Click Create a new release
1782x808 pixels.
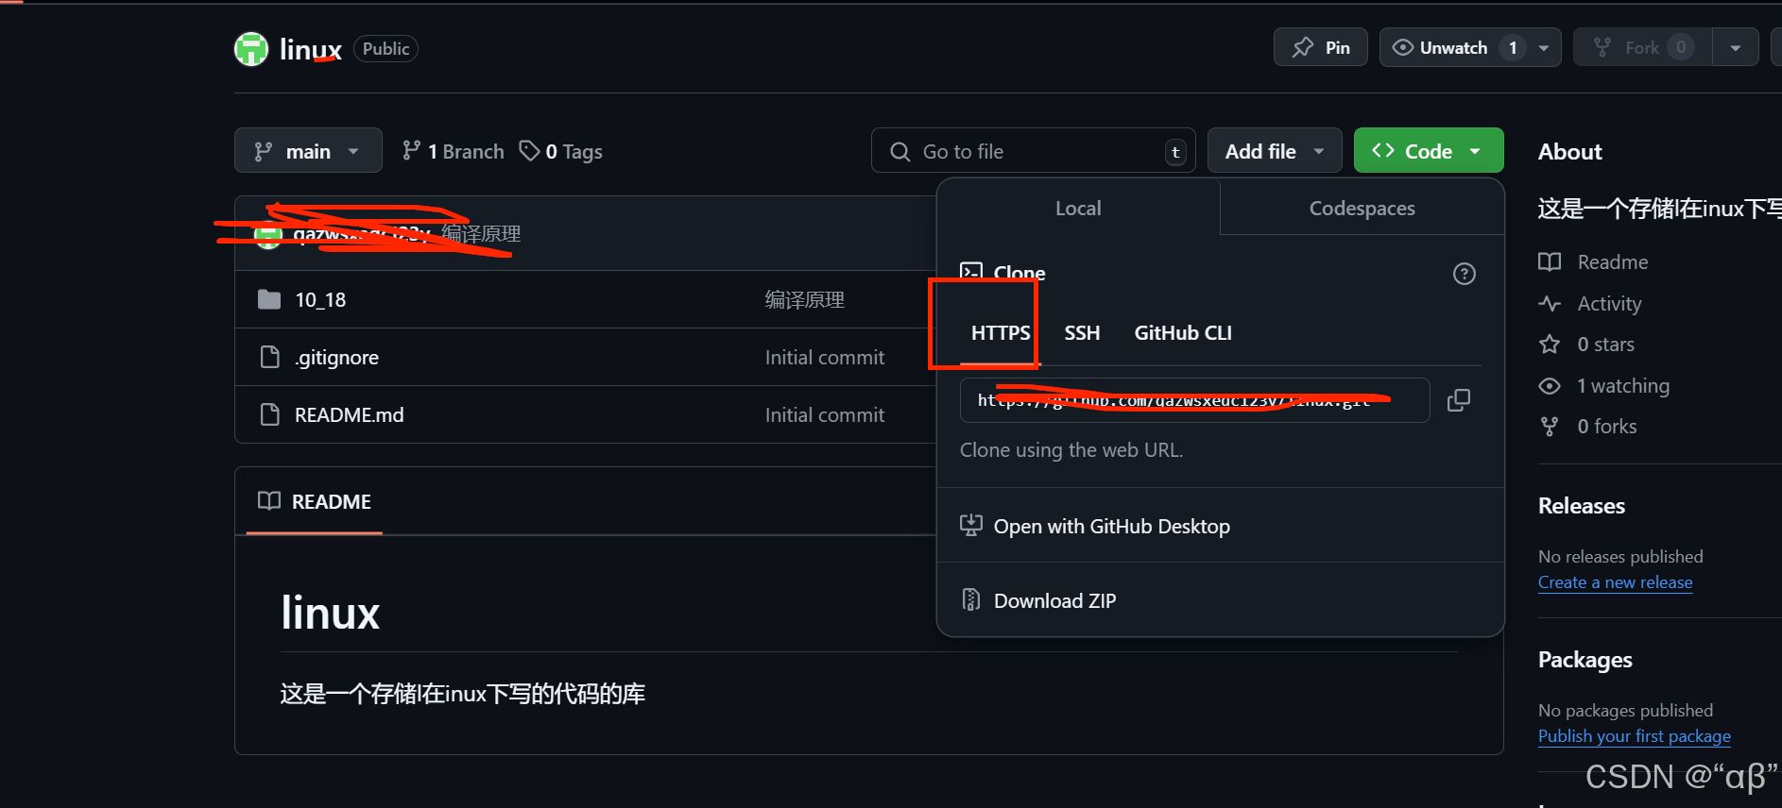[x=1615, y=582]
